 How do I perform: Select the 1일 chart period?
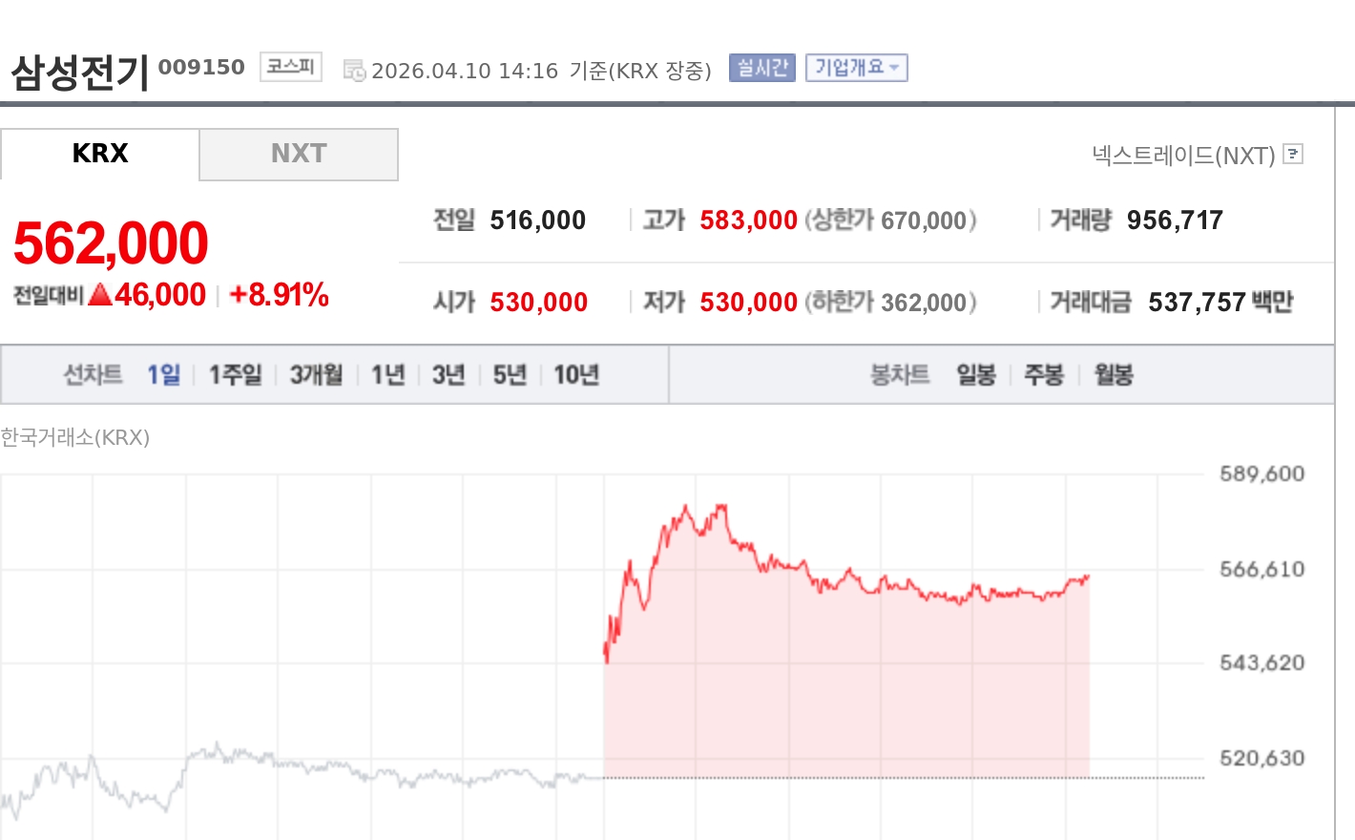coord(164,374)
